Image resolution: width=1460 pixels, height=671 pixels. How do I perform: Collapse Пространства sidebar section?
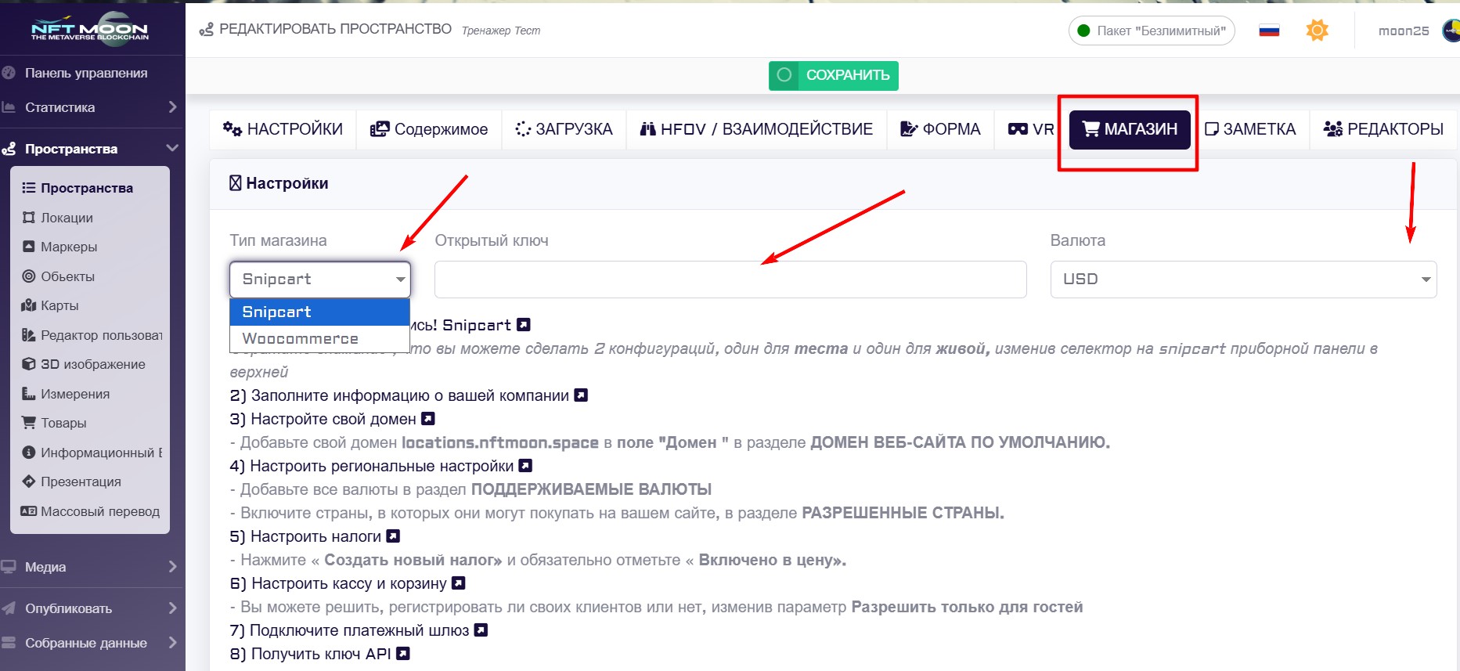pyautogui.click(x=91, y=149)
